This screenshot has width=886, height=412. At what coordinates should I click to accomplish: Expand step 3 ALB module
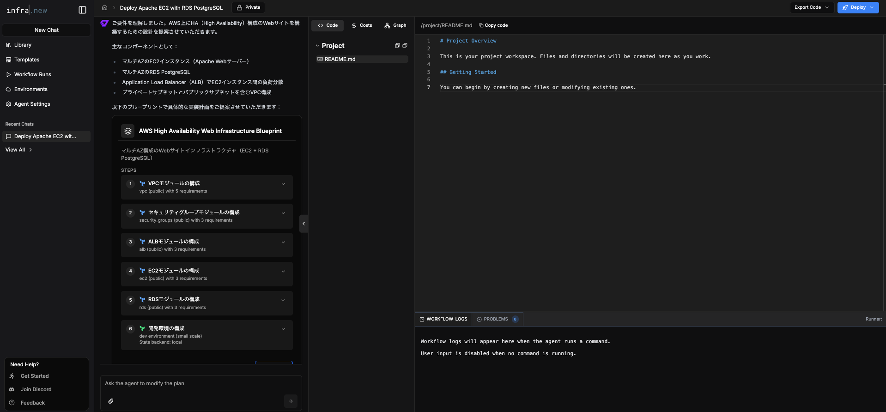283,242
